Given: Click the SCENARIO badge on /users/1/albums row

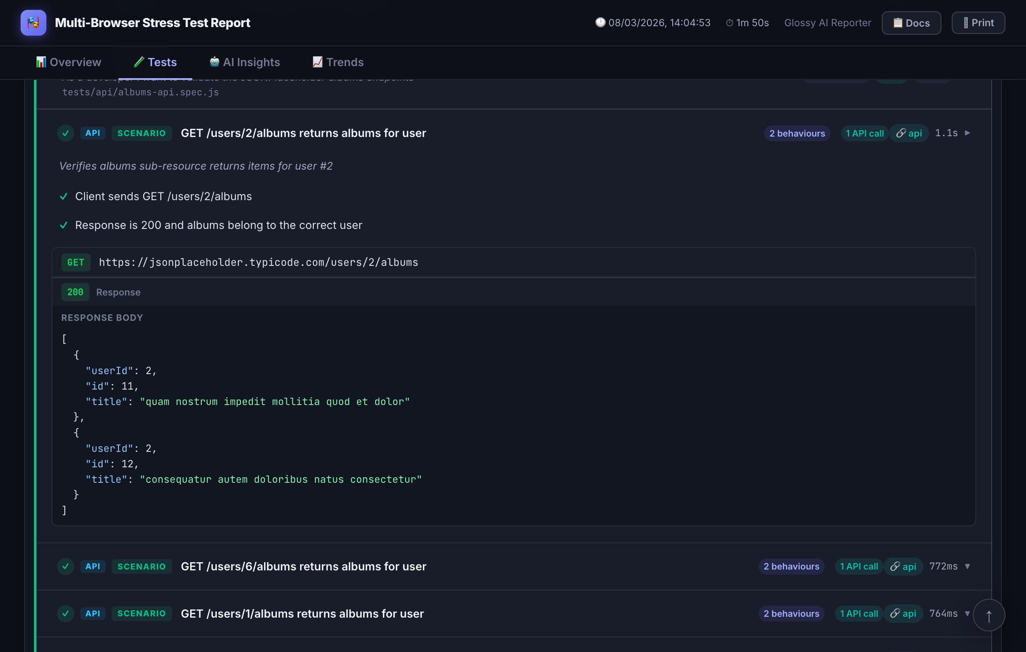Looking at the screenshot, I should (142, 613).
